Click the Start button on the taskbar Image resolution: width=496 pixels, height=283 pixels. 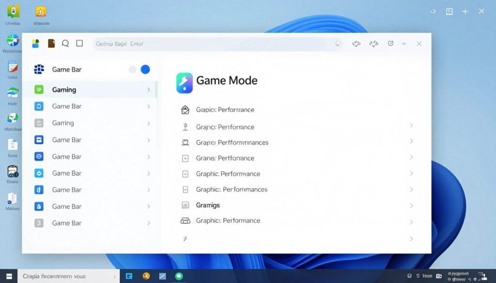9,276
